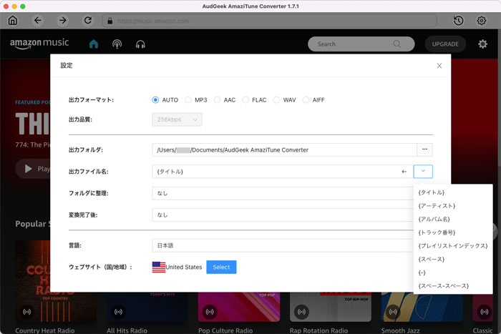
Task: Play All Hits Radio station icon
Action: click(x=118, y=312)
